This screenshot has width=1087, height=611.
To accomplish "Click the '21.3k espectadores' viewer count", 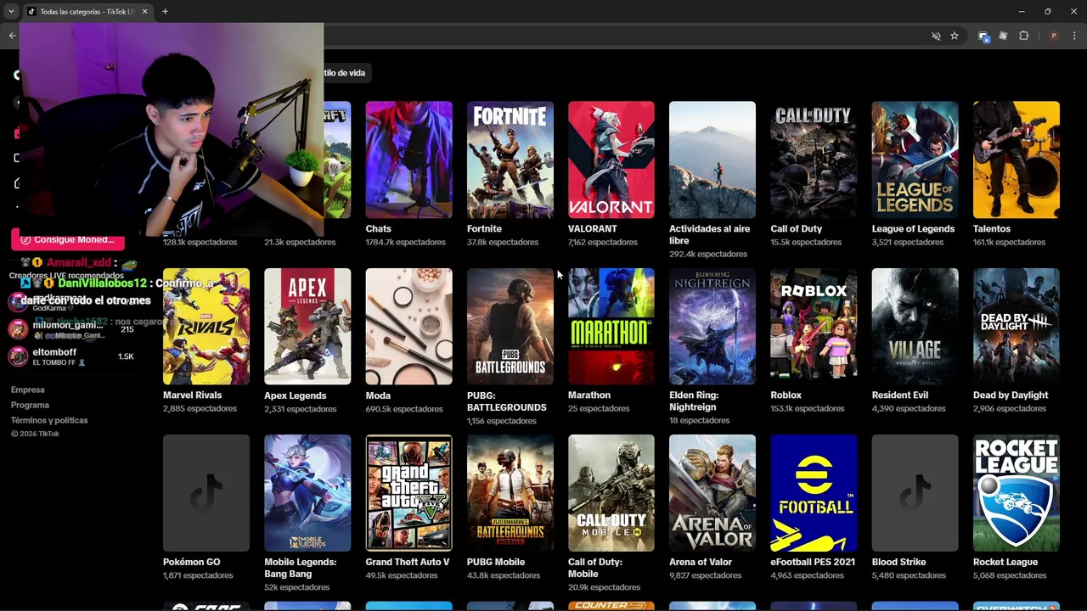I will 300,242.
